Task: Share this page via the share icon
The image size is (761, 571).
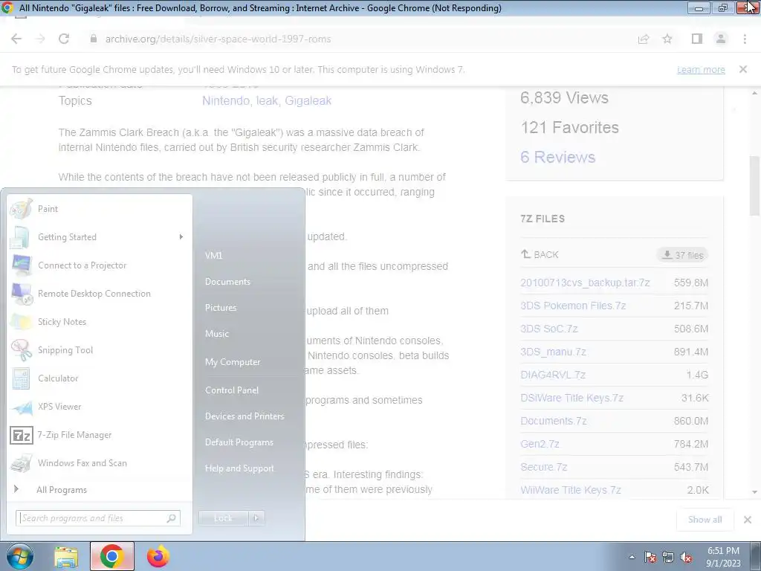Action: (x=644, y=39)
